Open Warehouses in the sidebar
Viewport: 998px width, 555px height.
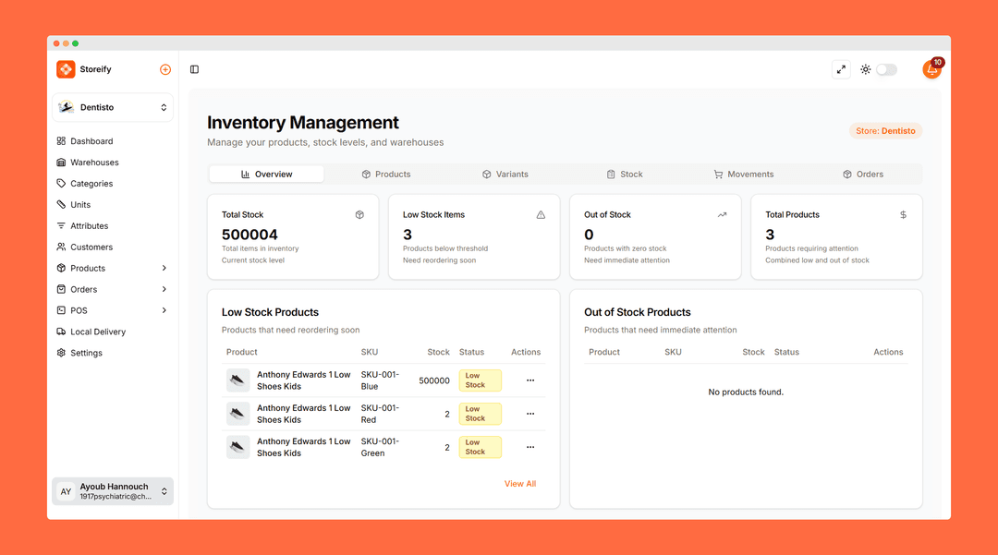pyautogui.click(x=94, y=163)
